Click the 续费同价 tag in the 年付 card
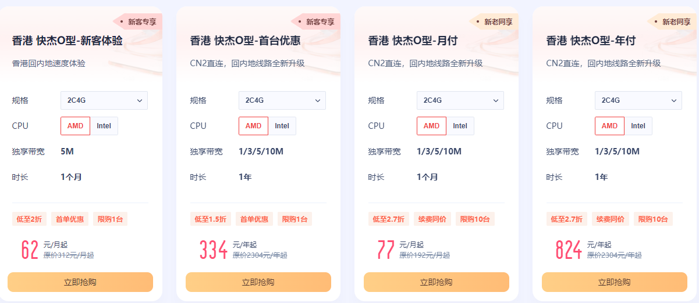 coord(610,219)
